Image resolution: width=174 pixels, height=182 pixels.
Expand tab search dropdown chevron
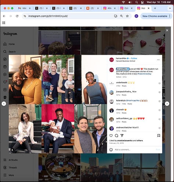point(170,8)
